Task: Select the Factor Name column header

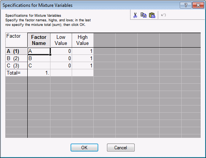Action: (x=39, y=40)
